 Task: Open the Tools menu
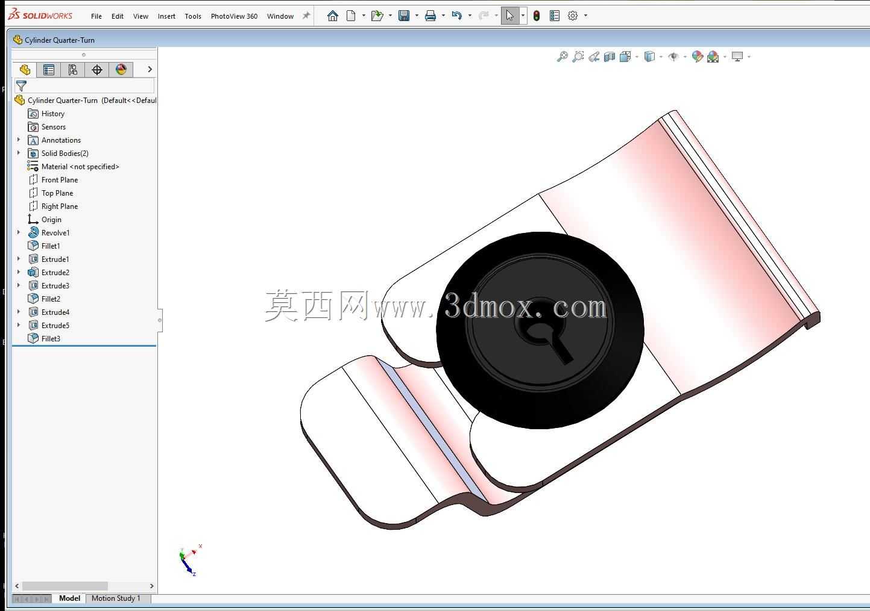(193, 16)
